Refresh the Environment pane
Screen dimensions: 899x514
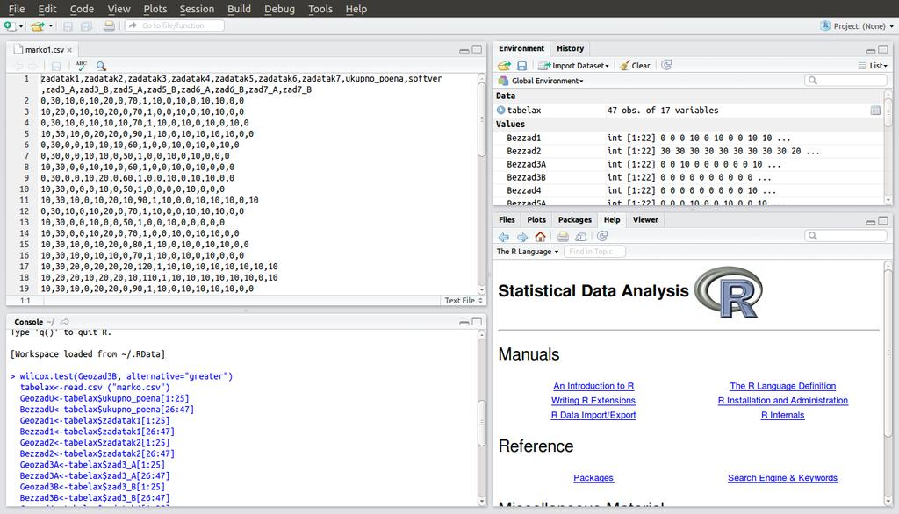click(x=666, y=65)
